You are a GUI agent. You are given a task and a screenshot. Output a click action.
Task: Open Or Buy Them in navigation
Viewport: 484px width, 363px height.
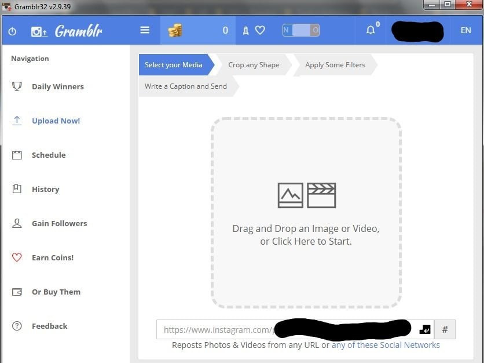56,292
